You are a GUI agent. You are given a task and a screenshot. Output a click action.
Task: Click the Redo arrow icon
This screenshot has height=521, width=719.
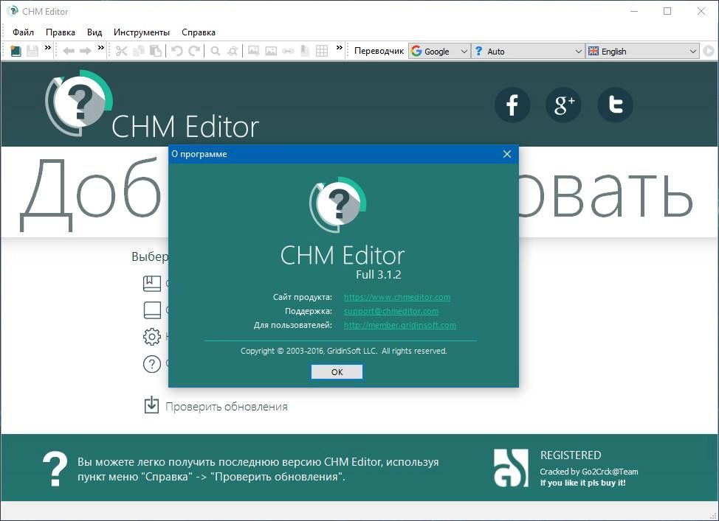tap(194, 51)
